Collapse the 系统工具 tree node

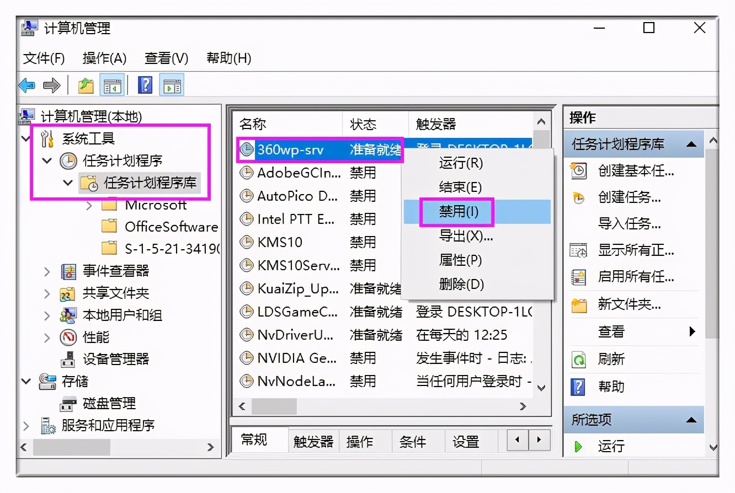click(26, 139)
